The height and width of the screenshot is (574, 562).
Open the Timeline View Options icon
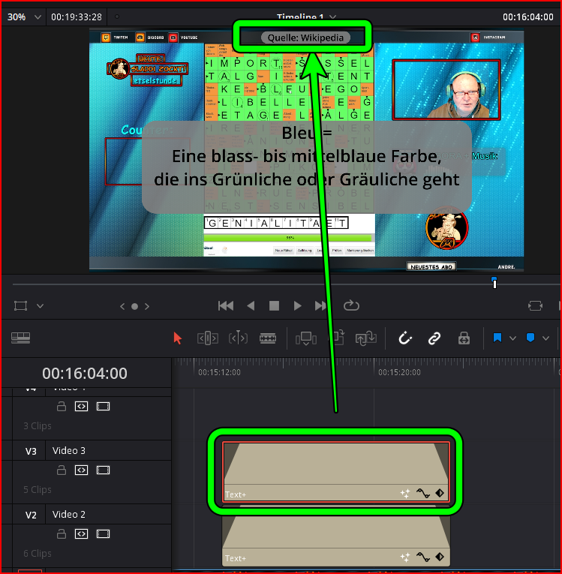tap(20, 338)
